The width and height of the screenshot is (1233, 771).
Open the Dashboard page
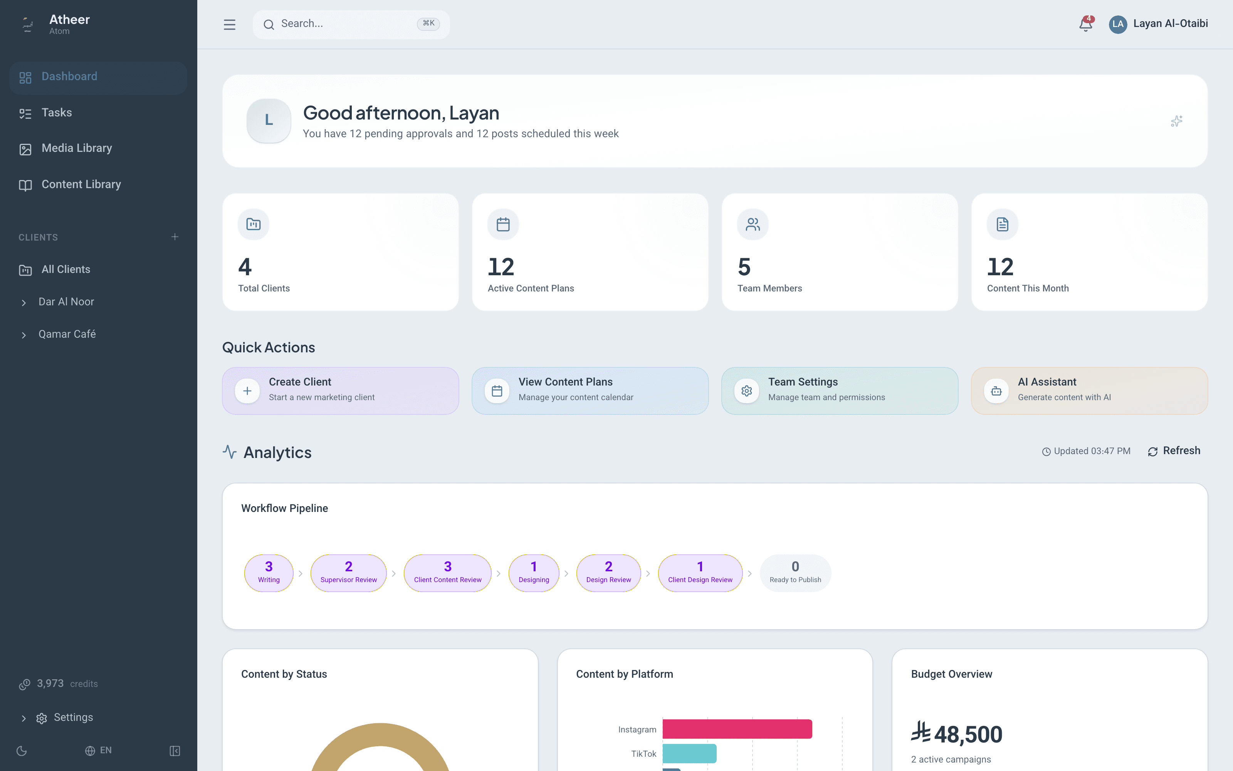(98, 77)
